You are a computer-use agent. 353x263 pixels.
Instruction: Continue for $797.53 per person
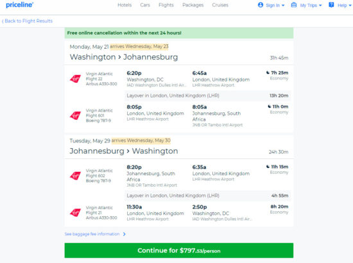coord(179,250)
